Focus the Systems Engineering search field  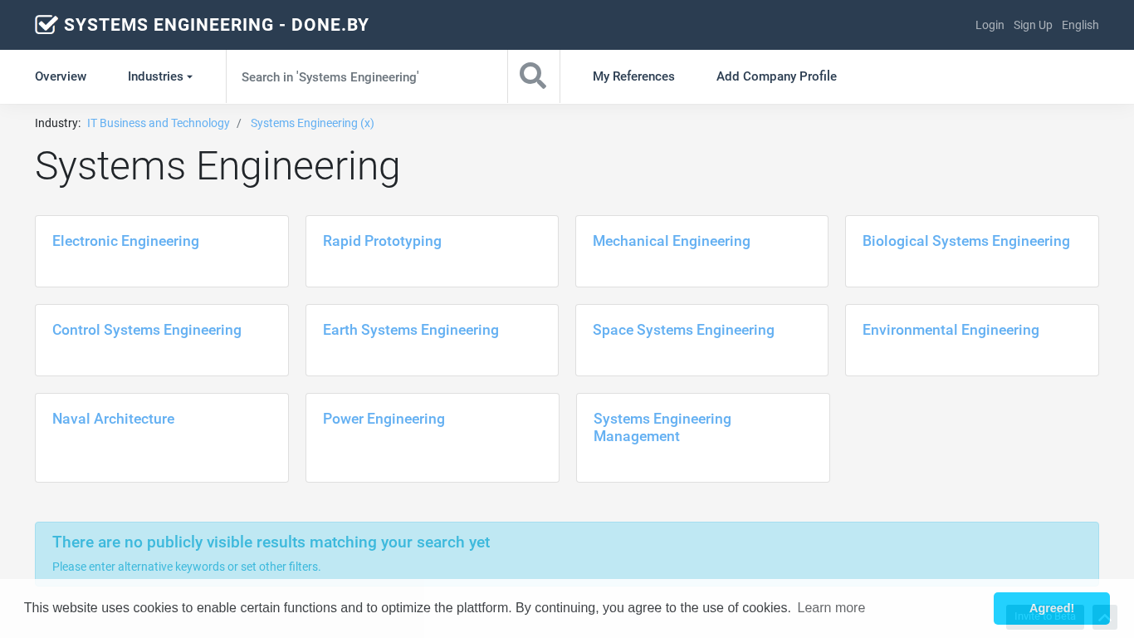(x=366, y=76)
